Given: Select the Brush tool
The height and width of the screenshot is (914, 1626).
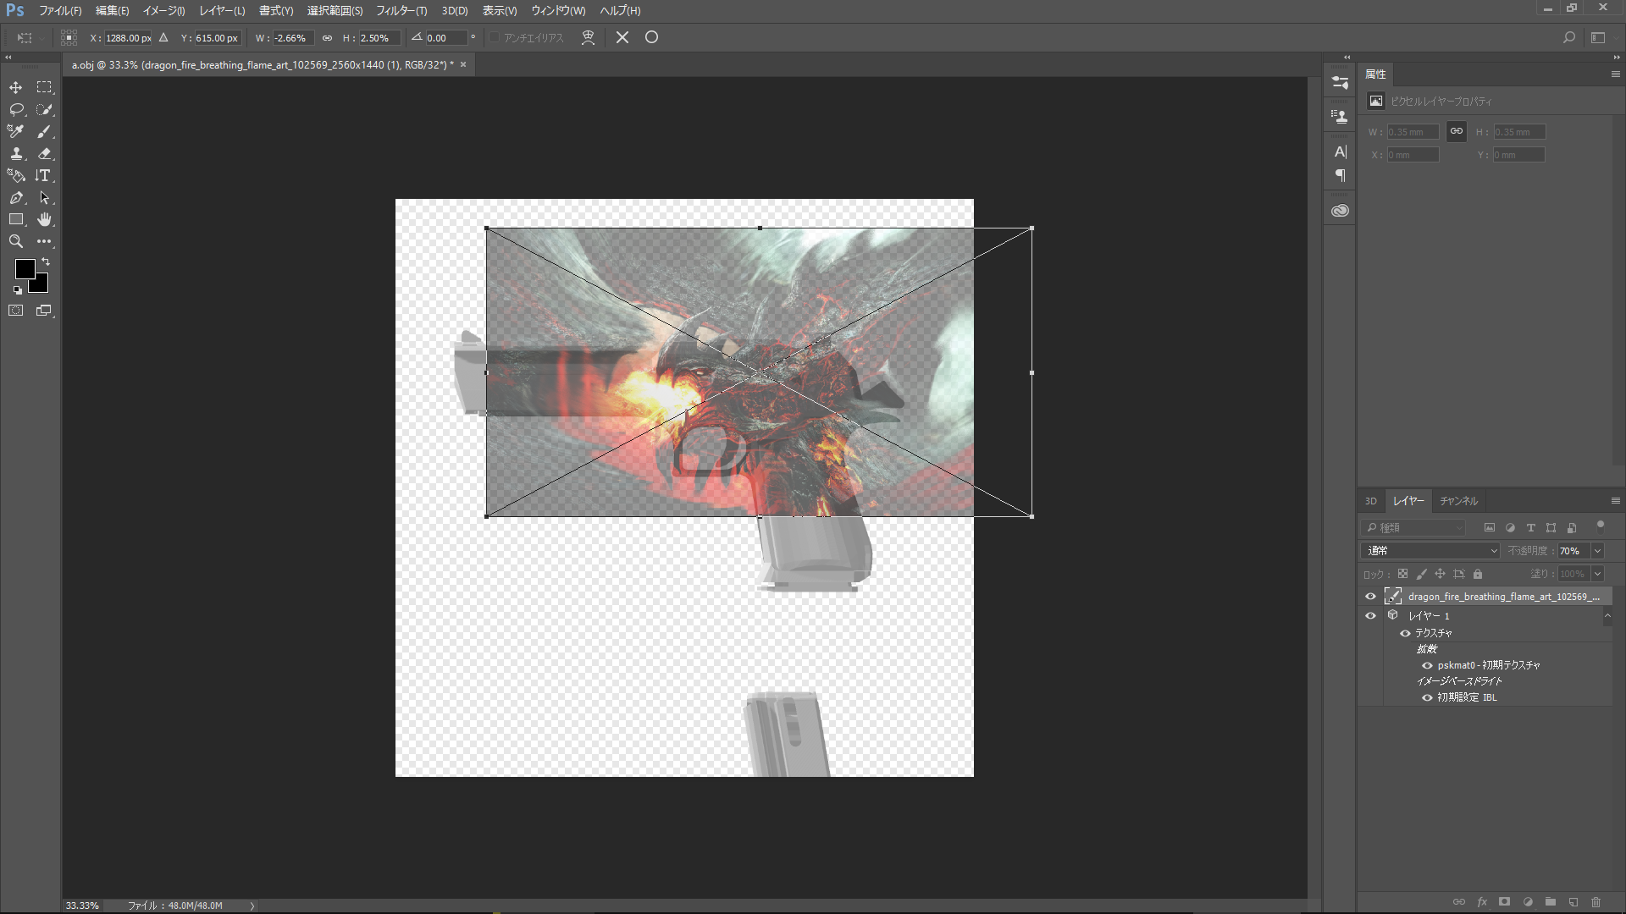Looking at the screenshot, I should pyautogui.click(x=44, y=131).
